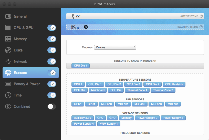Choose the CPU Die 3 temperature sensor
Image resolution: width=209 pixels, height=140 pixels.
click(133, 84)
